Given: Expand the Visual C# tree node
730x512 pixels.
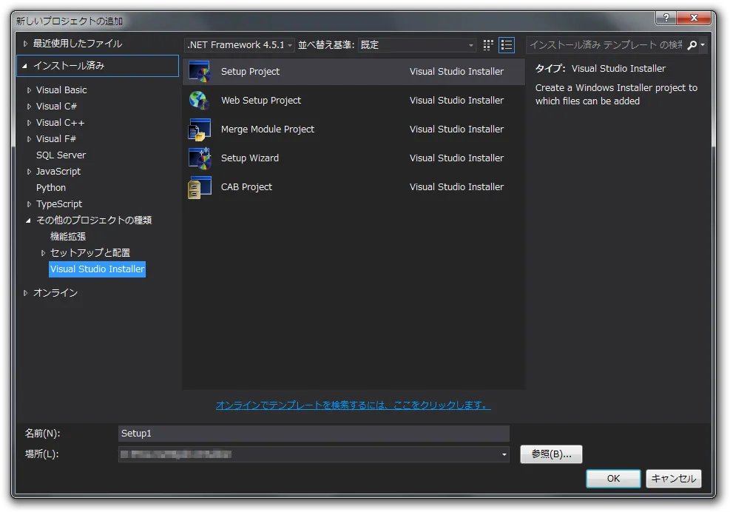Looking at the screenshot, I should tap(29, 107).
